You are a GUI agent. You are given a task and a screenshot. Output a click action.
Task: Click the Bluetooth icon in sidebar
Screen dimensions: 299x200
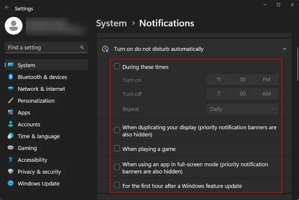coord(11,77)
